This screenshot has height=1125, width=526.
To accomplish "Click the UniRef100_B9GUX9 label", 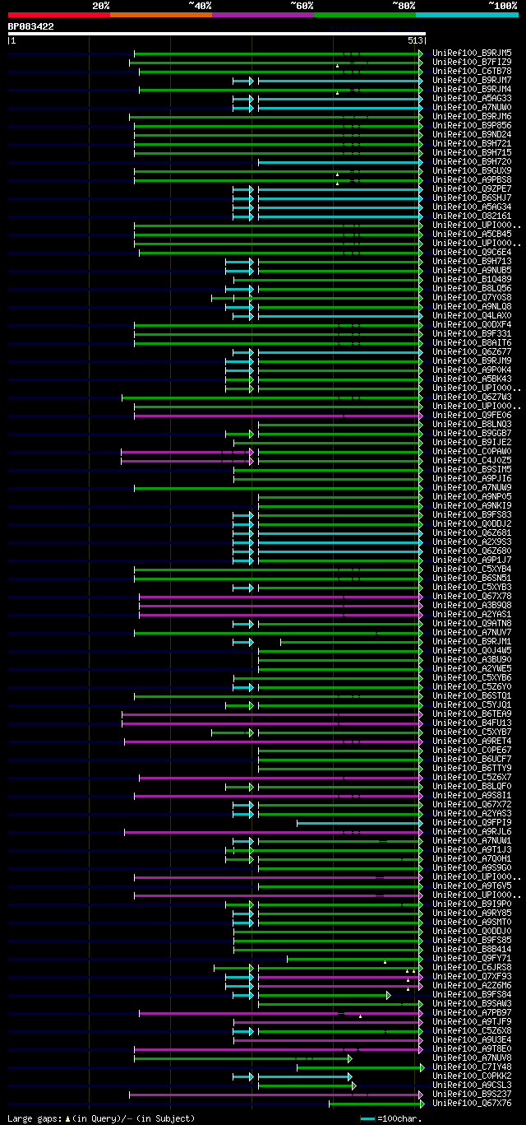I will click(x=473, y=170).
